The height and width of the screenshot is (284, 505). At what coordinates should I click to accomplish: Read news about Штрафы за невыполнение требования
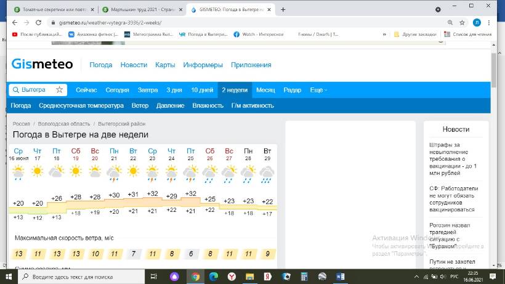pos(453,159)
